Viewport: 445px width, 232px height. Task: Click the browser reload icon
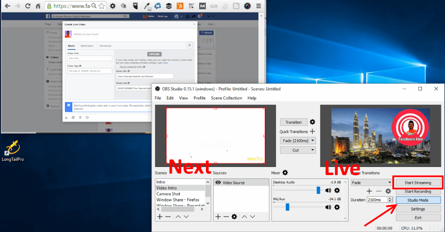click(x=28, y=6)
